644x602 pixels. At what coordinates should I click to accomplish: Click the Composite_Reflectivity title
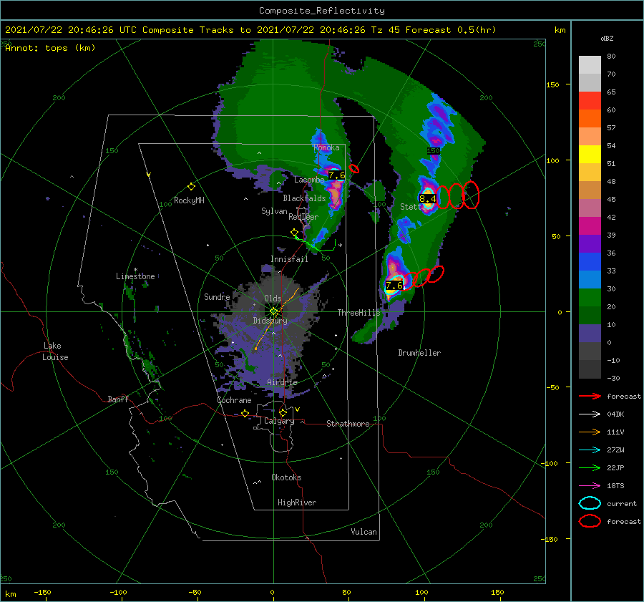[x=321, y=11]
